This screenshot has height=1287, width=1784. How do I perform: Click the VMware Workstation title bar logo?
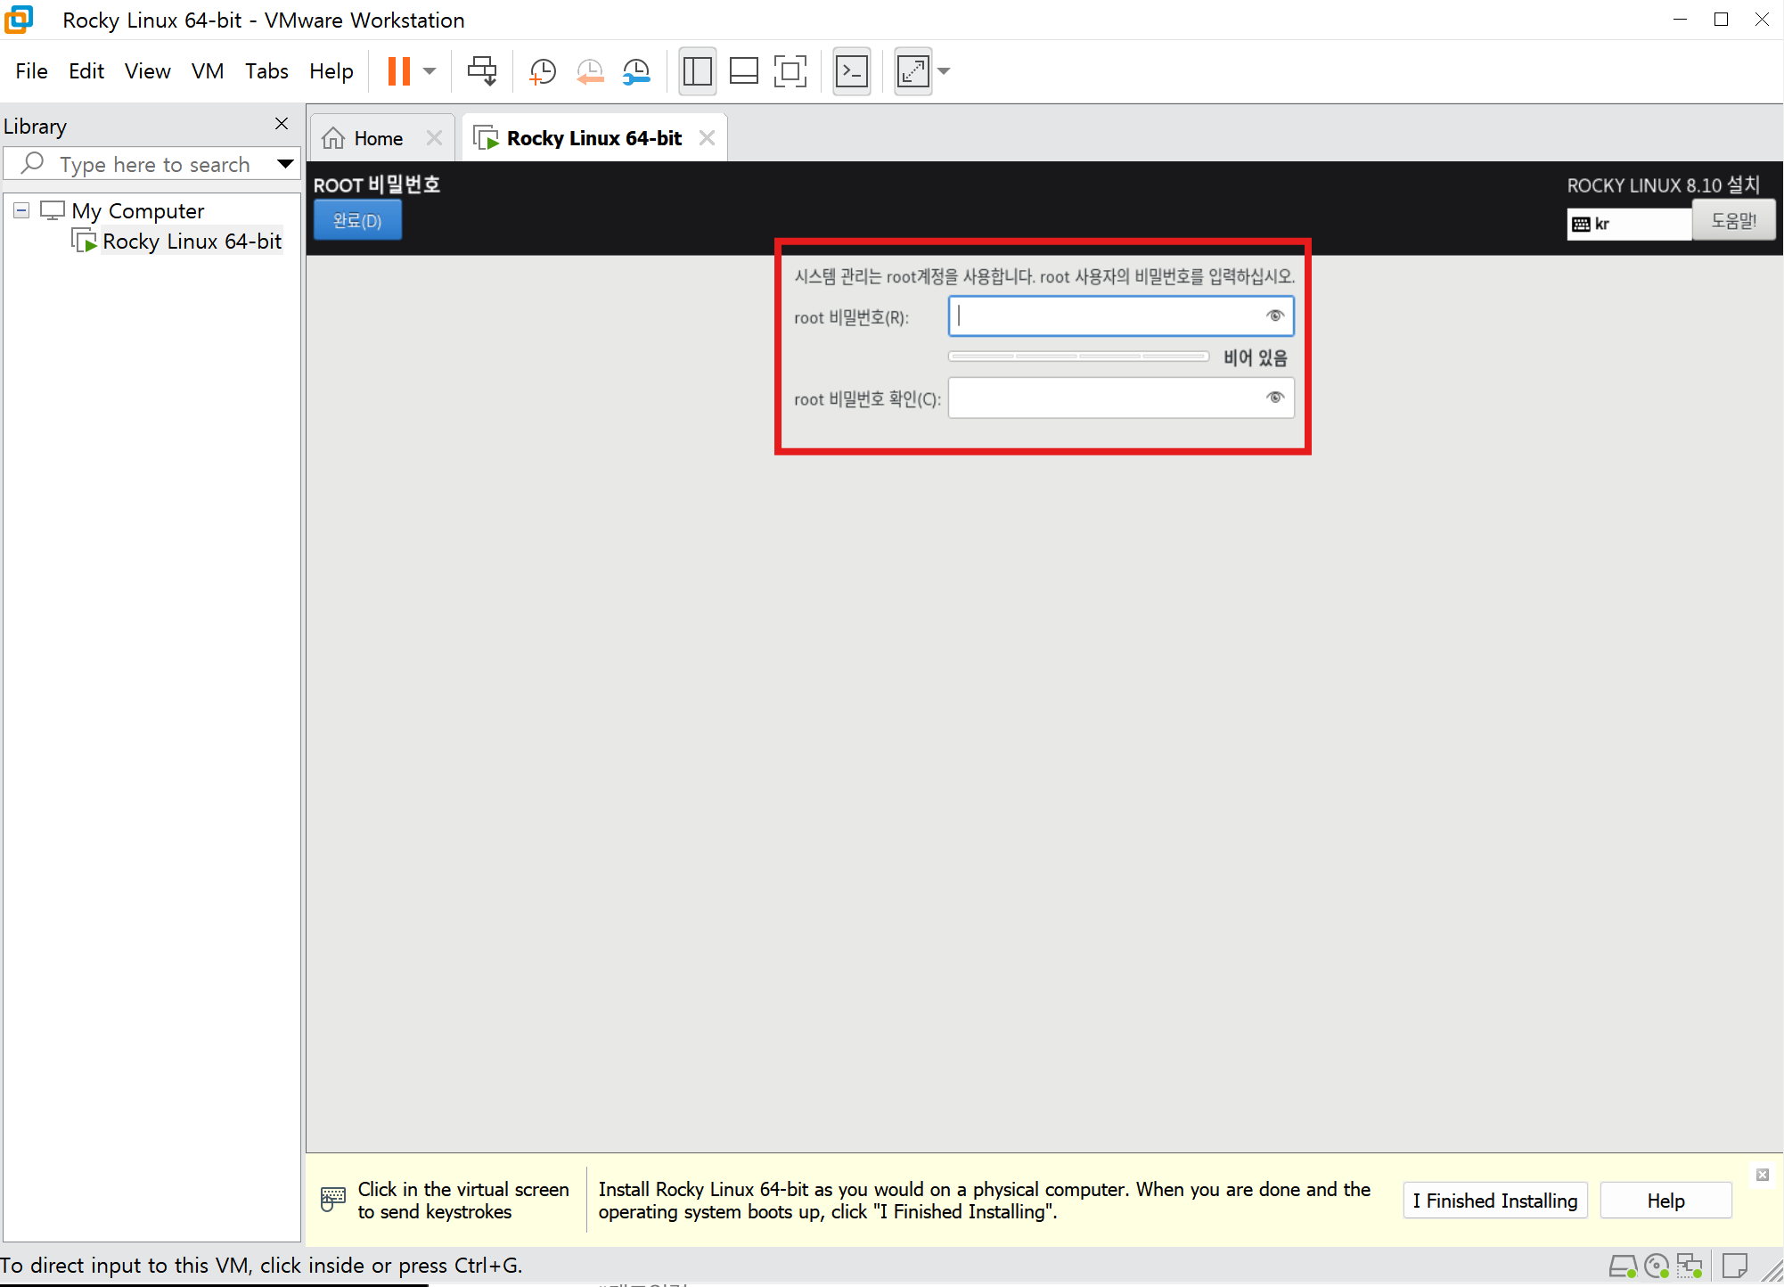pos(19,20)
